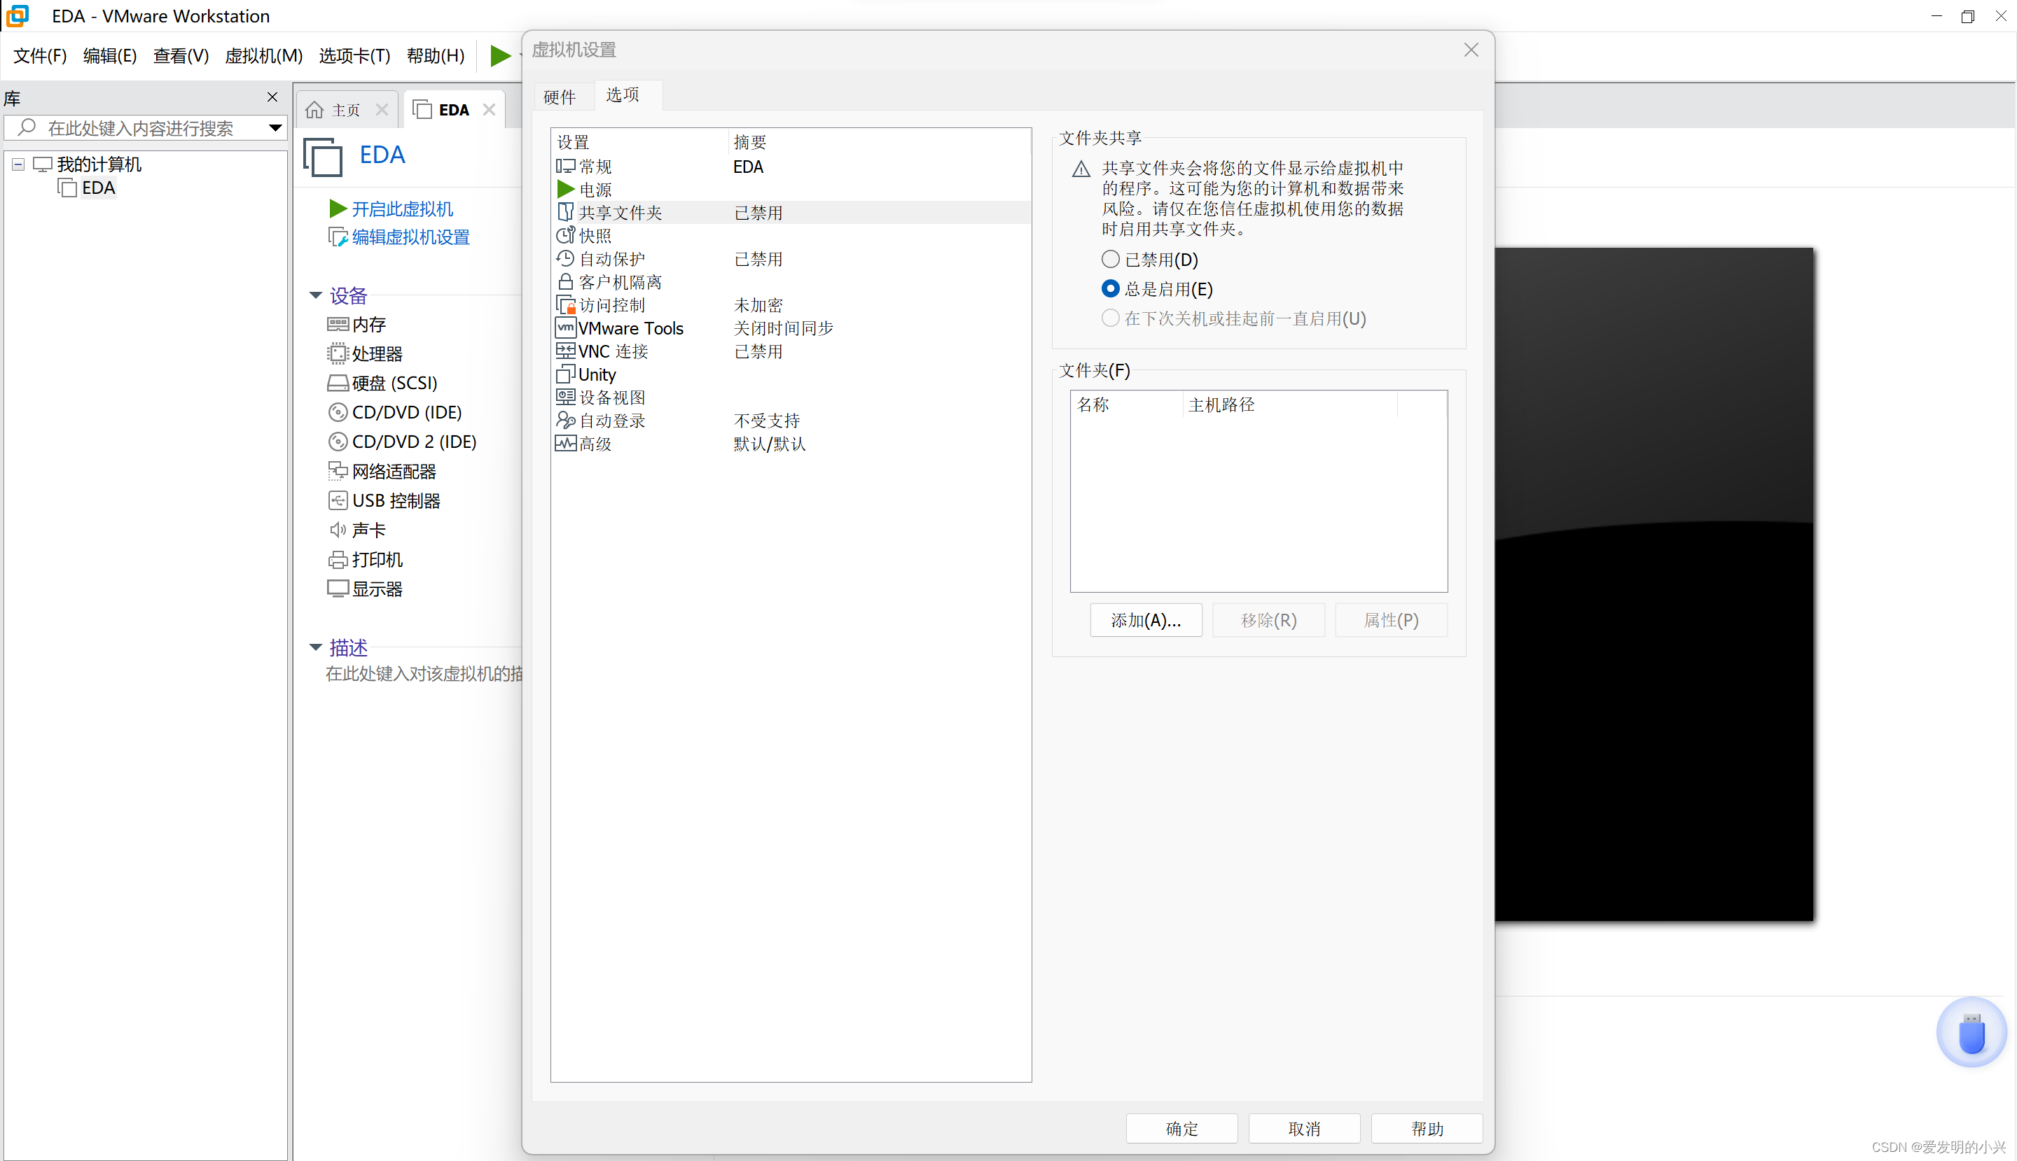This screenshot has width=2017, height=1161.
Task: Open the 文件(F) menu
Action: coord(40,56)
